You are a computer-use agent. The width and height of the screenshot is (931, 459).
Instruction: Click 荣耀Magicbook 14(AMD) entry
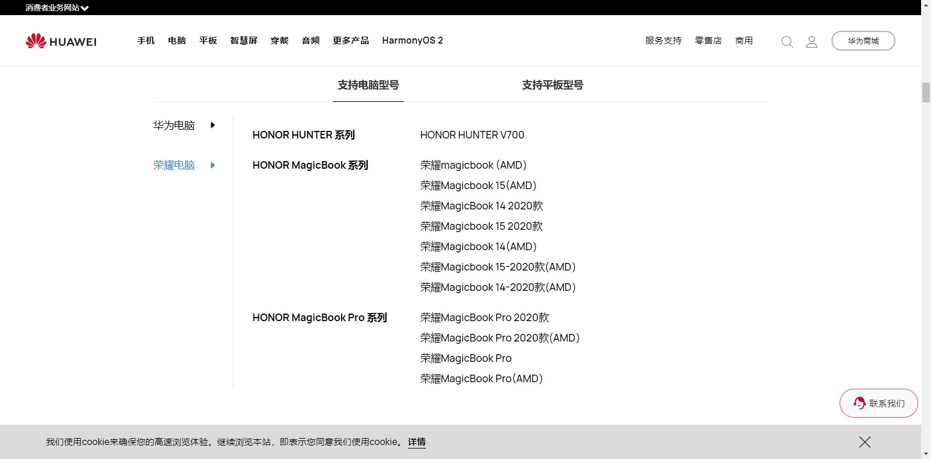pos(478,247)
